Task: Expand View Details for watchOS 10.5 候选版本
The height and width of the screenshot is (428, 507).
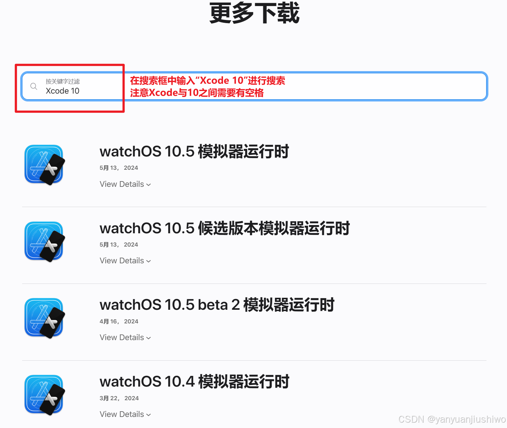Action: pos(125,260)
